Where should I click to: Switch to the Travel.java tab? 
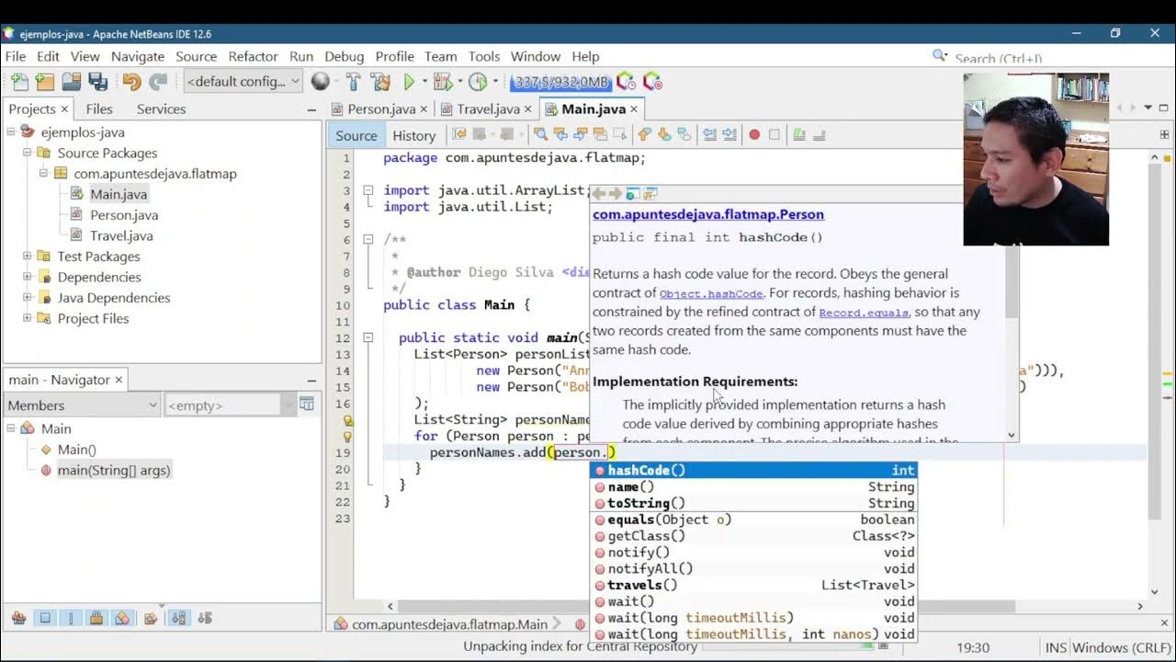tap(488, 108)
